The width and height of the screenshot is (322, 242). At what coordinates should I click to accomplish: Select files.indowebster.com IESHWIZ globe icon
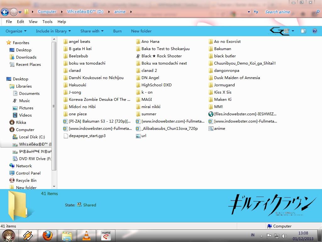coord(211,114)
